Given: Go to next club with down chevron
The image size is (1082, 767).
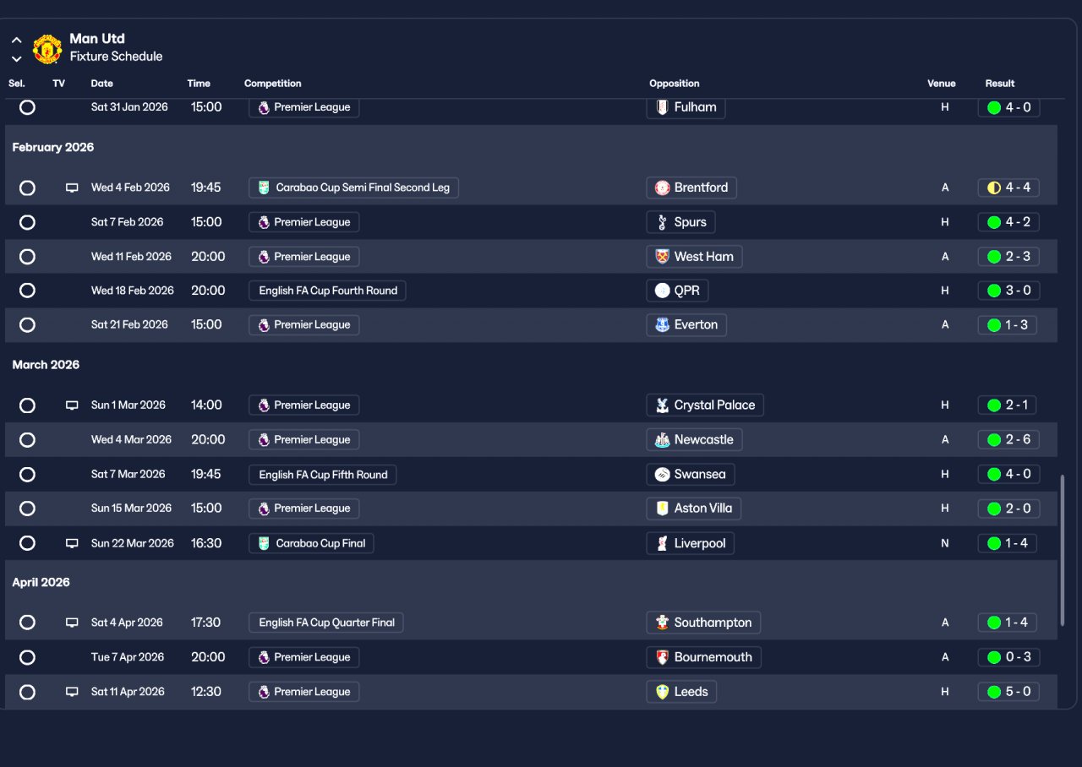Looking at the screenshot, I should point(16,59).
